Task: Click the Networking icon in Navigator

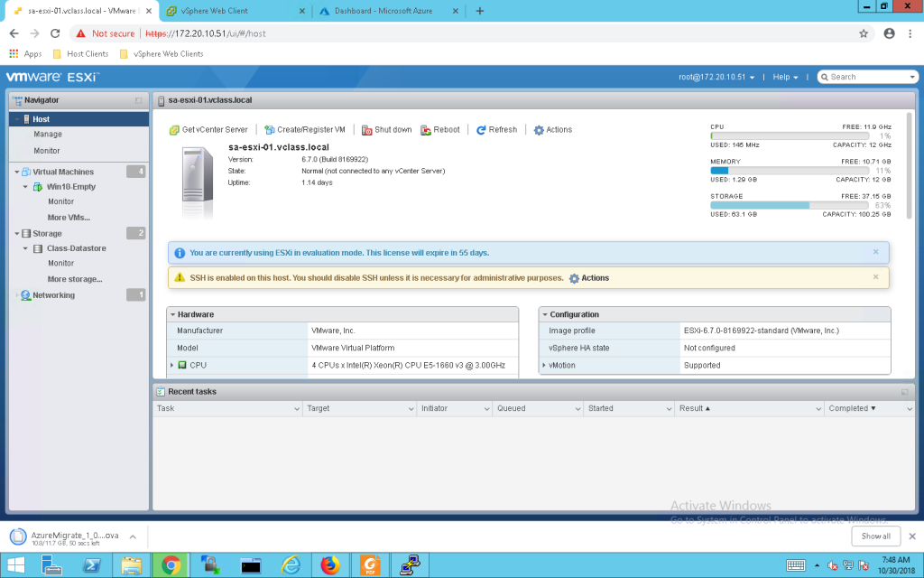Action: [26, 295]
